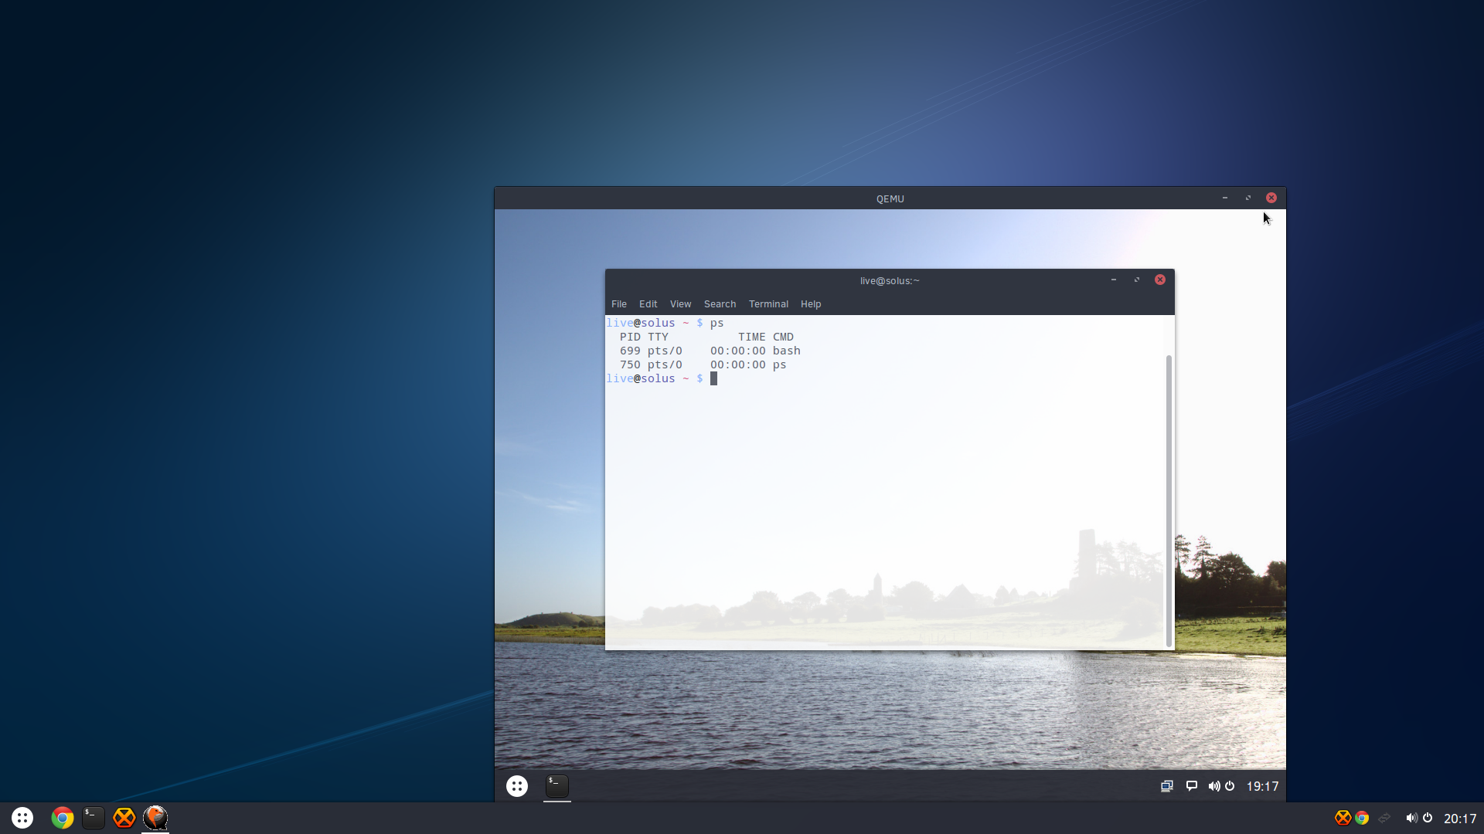Click the HexChat tray icon on host
This screenshot has height=834, width=1484.
coord(1343,818)
